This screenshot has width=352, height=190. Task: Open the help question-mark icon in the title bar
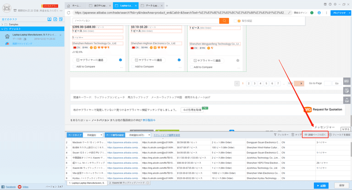330,4
